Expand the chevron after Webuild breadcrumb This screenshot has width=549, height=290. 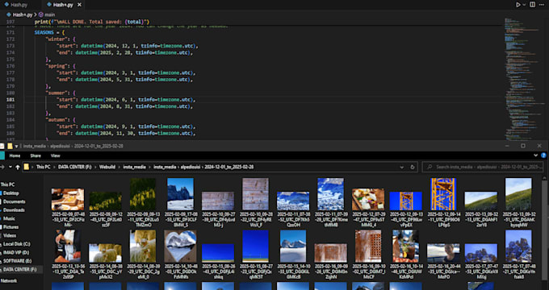tap(119, 167)
